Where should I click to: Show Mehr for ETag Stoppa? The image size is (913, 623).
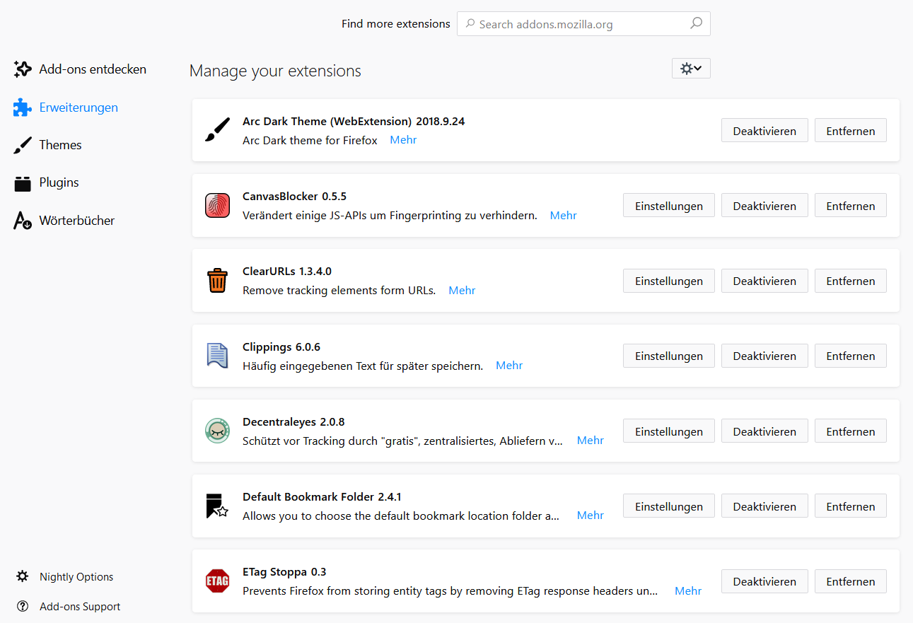tap(688, 590)
